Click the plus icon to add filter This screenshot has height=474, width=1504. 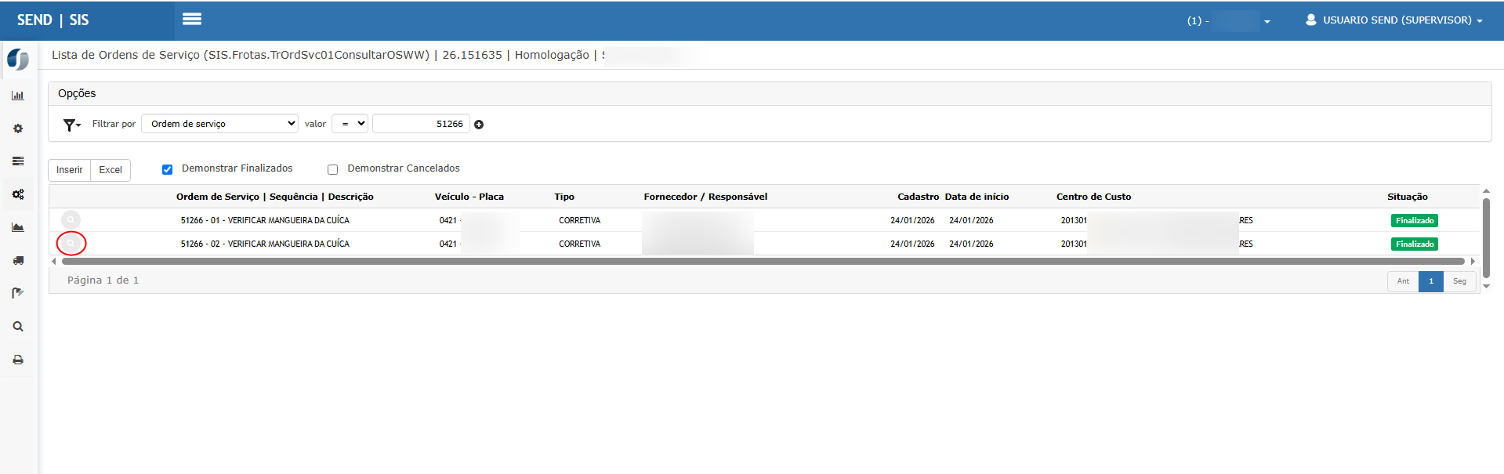tap(479, 125)
